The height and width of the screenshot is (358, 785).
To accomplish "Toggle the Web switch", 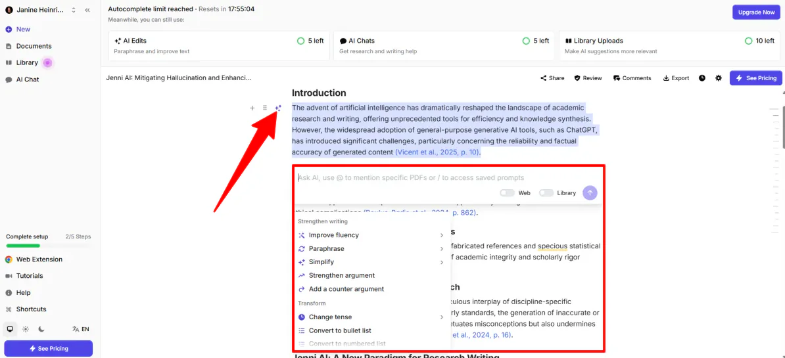I will pyautogui.click(x=507, y=193).
